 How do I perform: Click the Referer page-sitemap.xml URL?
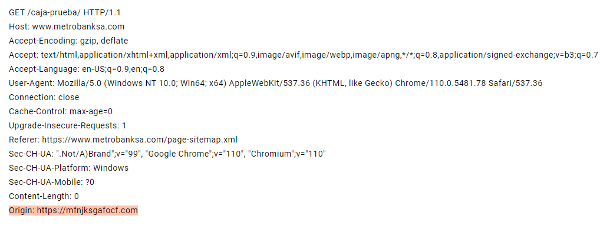[140, 140]
